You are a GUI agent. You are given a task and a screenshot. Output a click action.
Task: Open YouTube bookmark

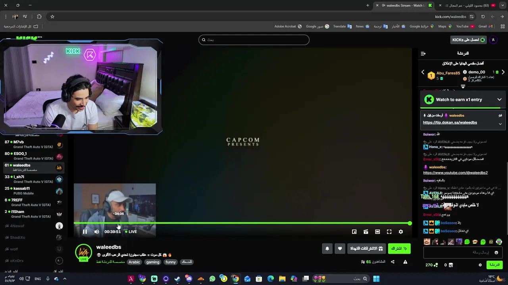click(465, 27)
